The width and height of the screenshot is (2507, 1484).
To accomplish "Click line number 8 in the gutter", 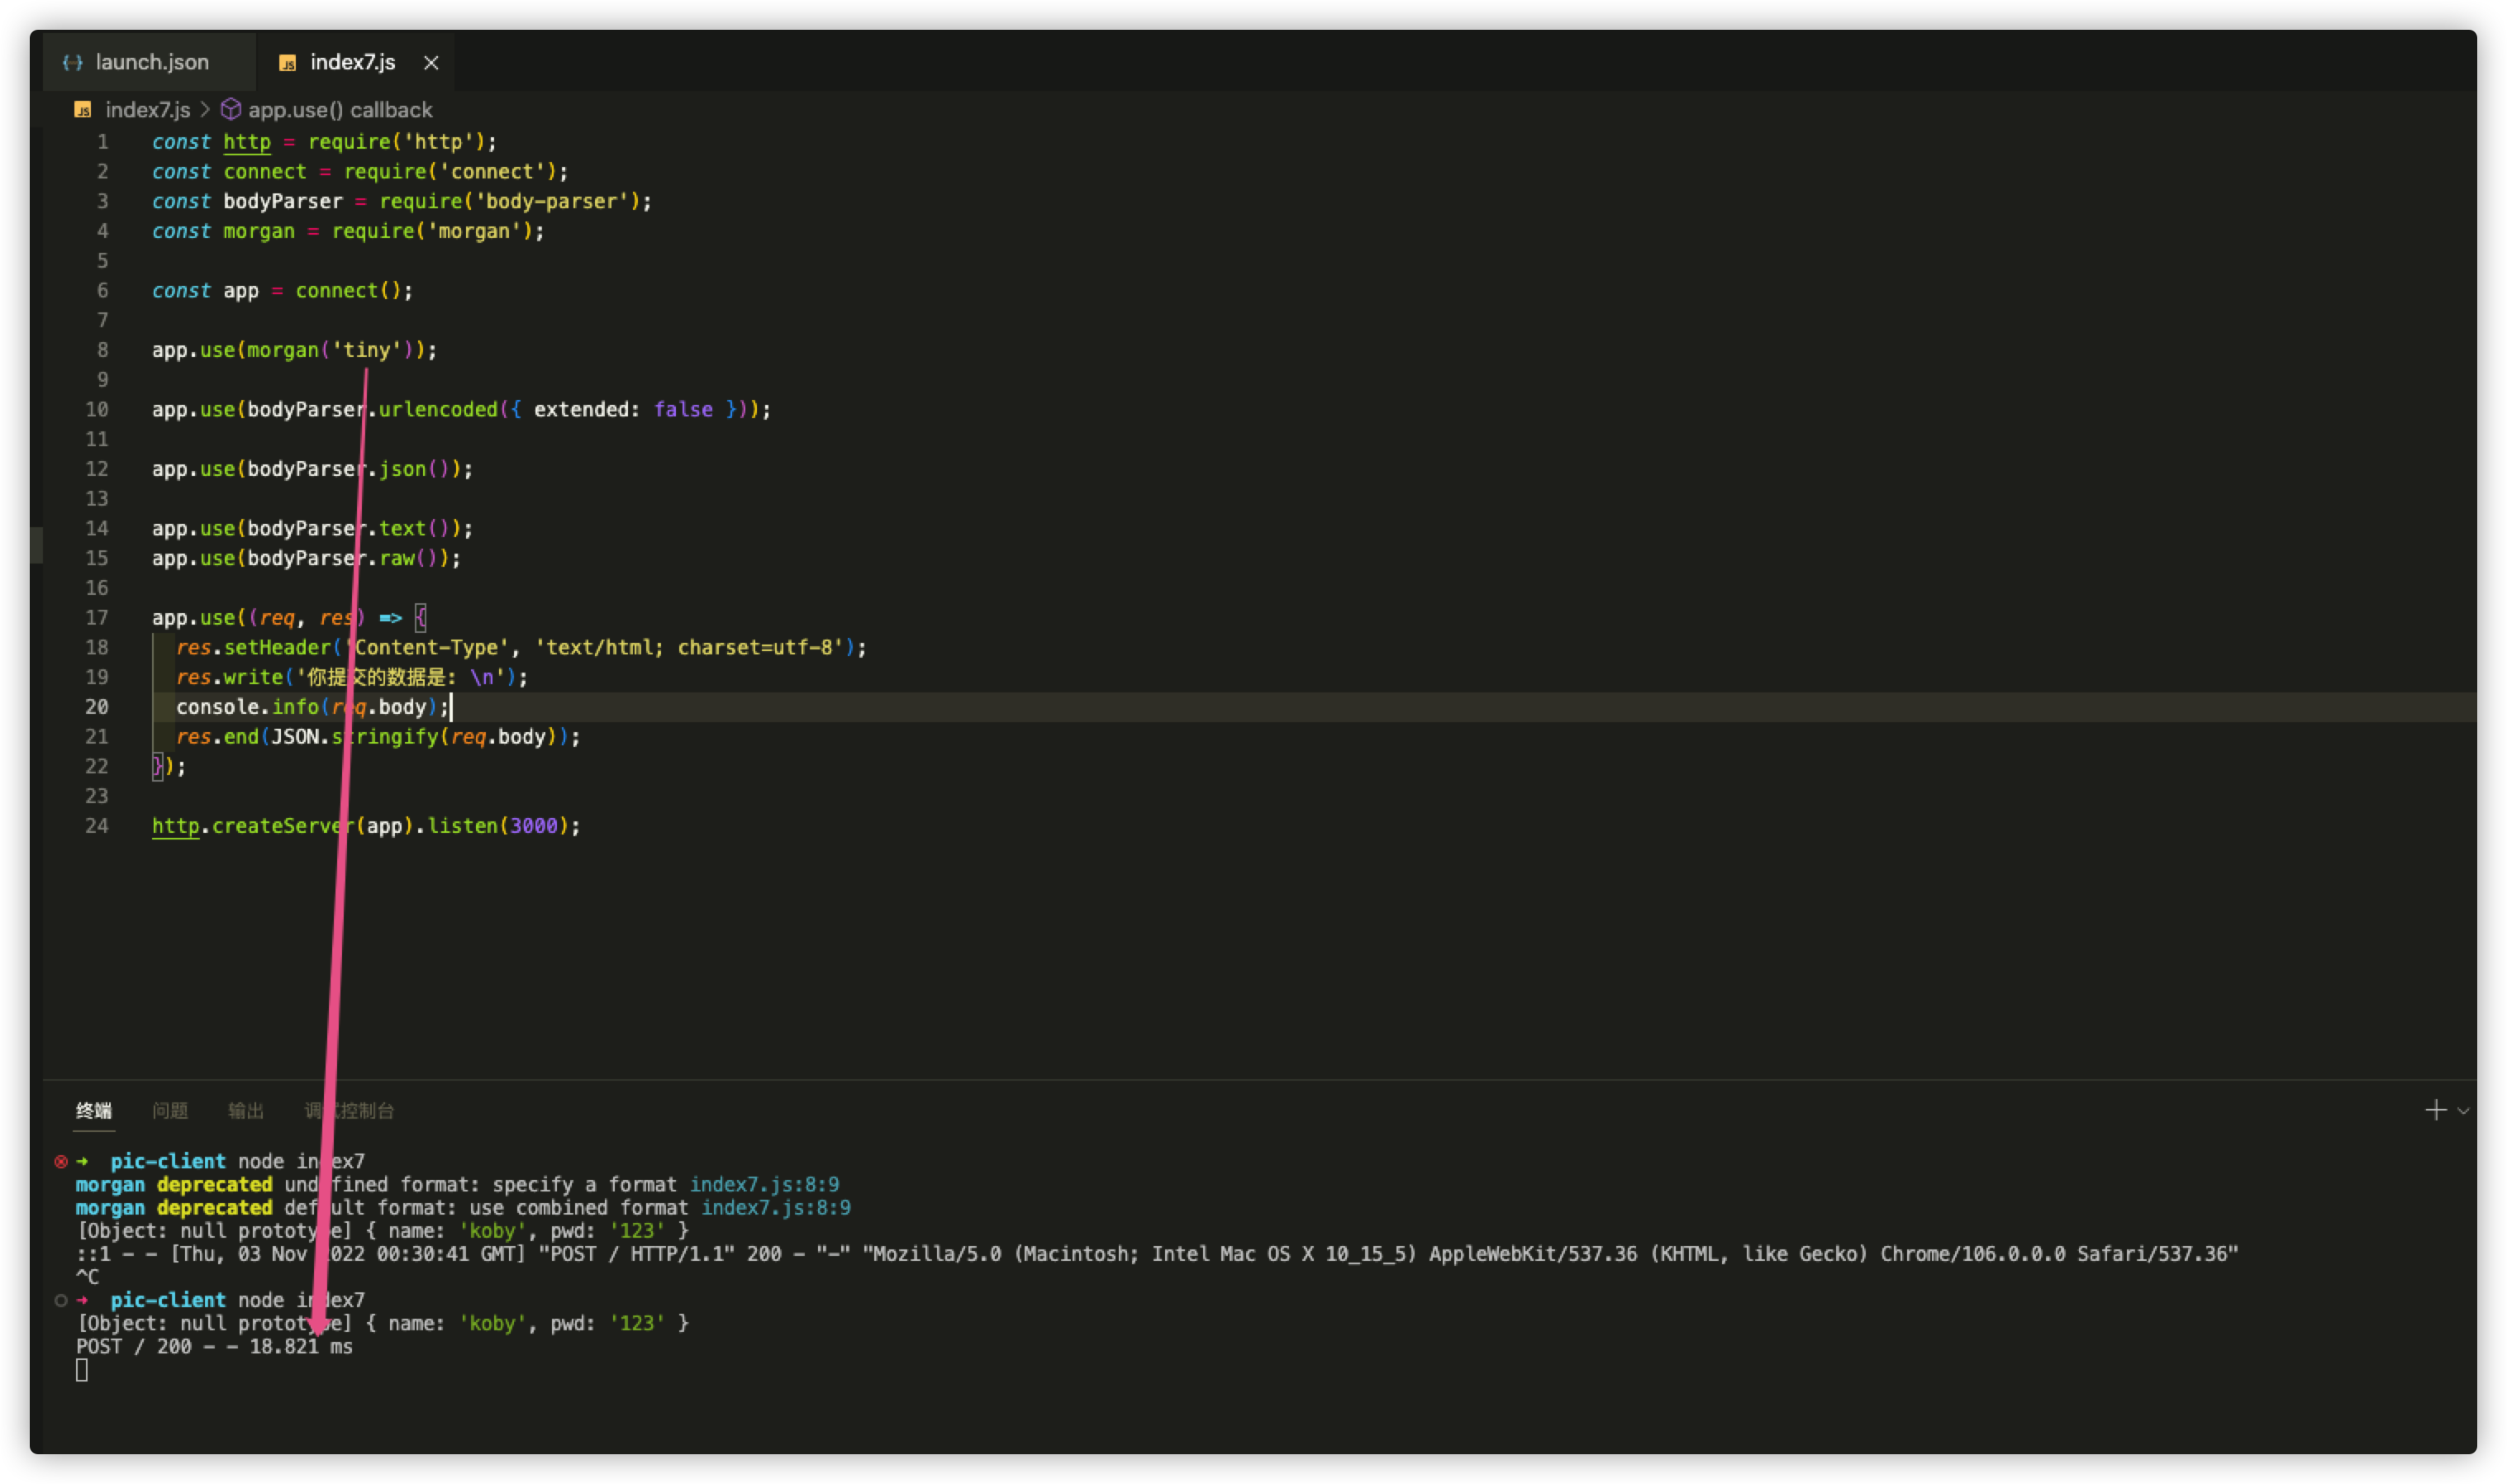I will tap(103, 350).
